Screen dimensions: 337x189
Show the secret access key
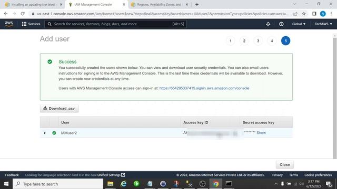point(261,133)
